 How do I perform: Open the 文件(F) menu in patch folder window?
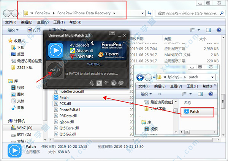click(x=144, y=86)
